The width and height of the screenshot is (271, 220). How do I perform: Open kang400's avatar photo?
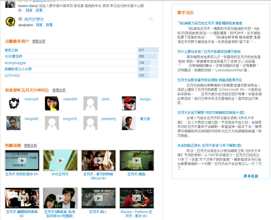coord(13,123)
